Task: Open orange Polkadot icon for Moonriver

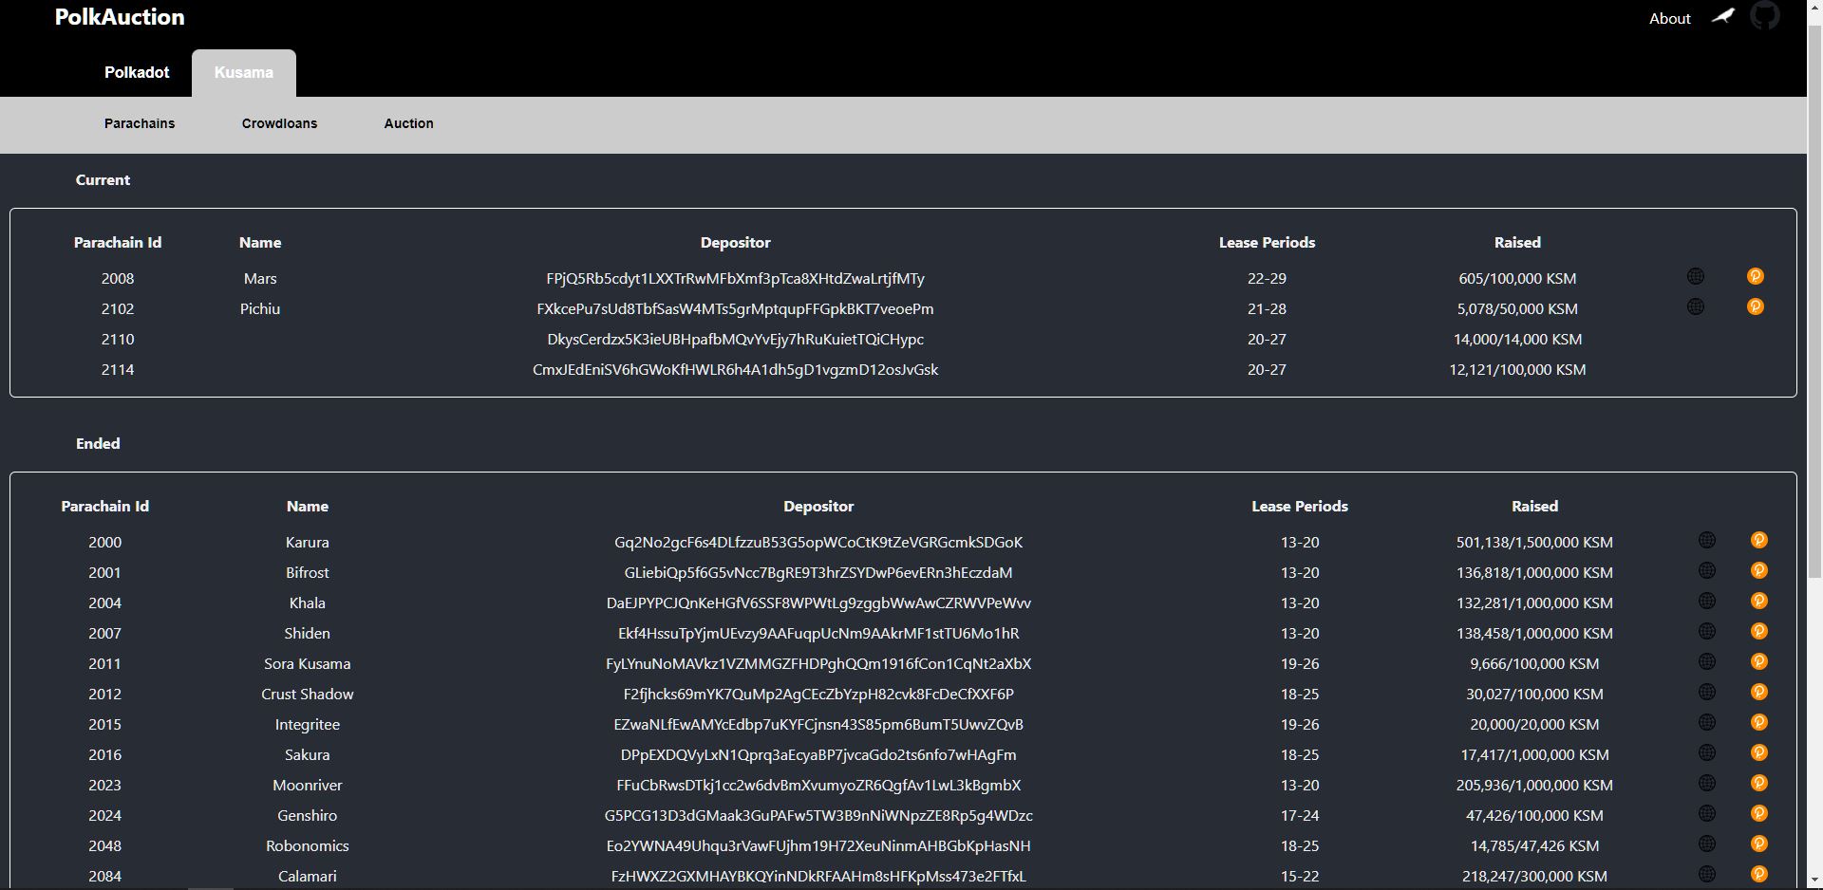Action: click(1759, 783)
